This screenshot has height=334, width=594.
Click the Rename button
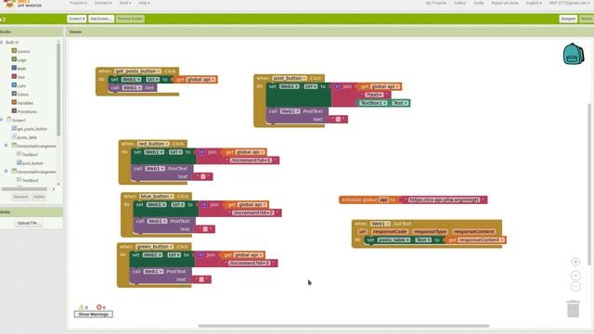click(20, 197)
